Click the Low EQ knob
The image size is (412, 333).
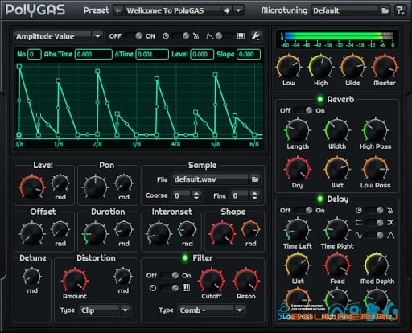pyautogui.click(x=289, y=67)
